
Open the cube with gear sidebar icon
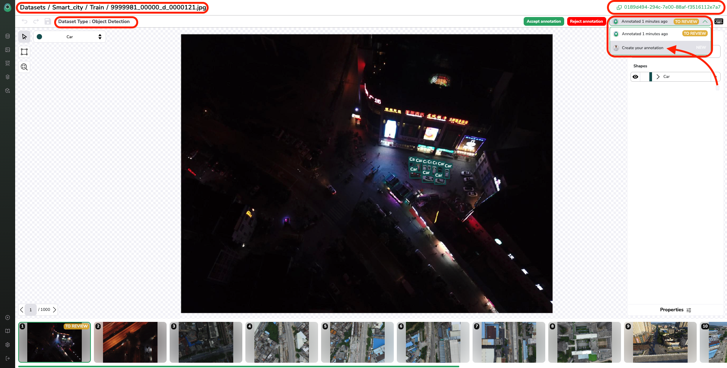click(7, 91)
